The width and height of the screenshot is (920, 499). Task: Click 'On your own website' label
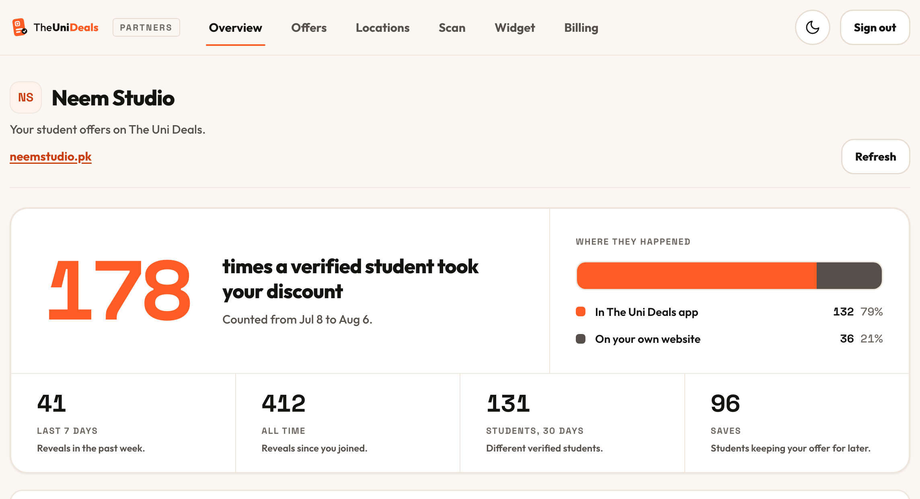[x=648, y=339]
